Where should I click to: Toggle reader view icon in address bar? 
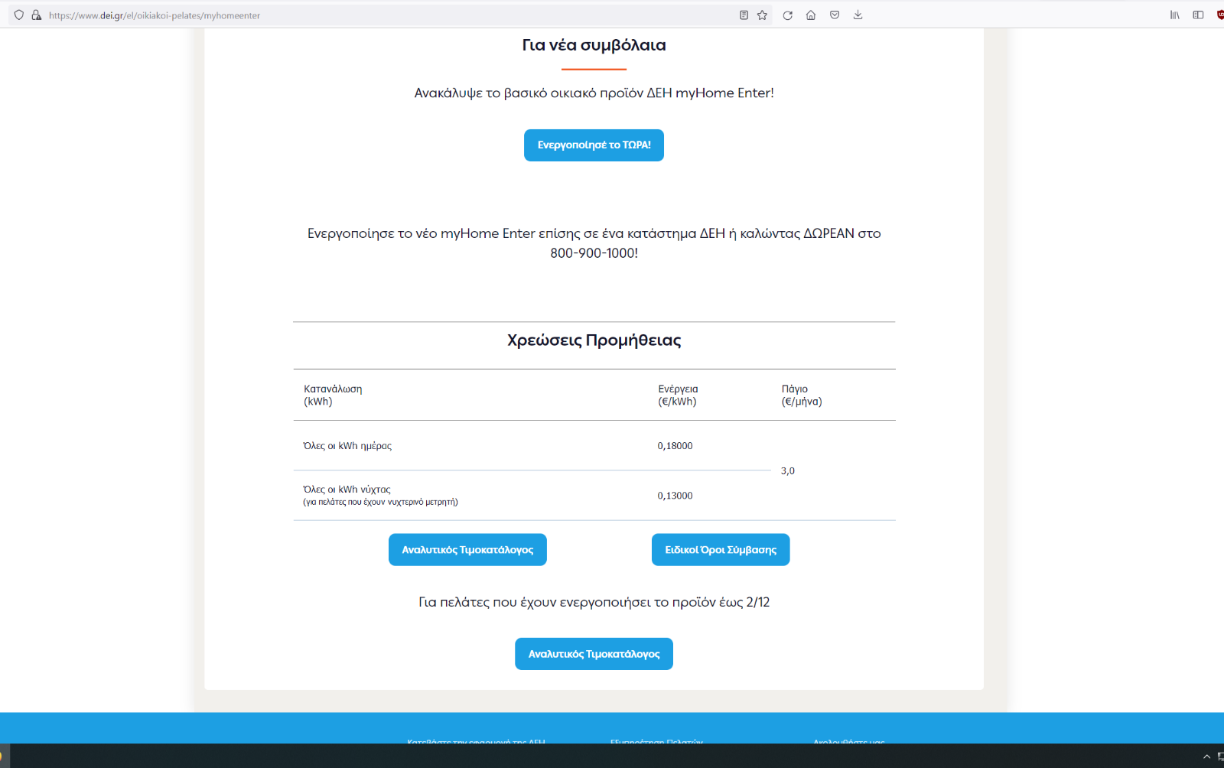(x=744, y=15)
